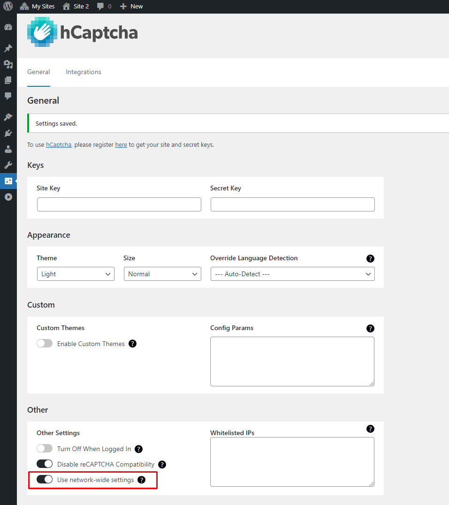Open Users via sidebar person icon
Viewport: 449px width, 505px height.
(8, 149)
